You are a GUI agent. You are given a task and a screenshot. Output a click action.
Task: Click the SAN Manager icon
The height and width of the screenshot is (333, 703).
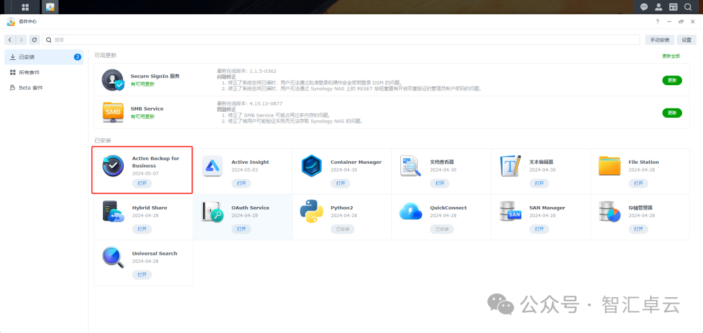pyautogui.click(x=510, y=212)
